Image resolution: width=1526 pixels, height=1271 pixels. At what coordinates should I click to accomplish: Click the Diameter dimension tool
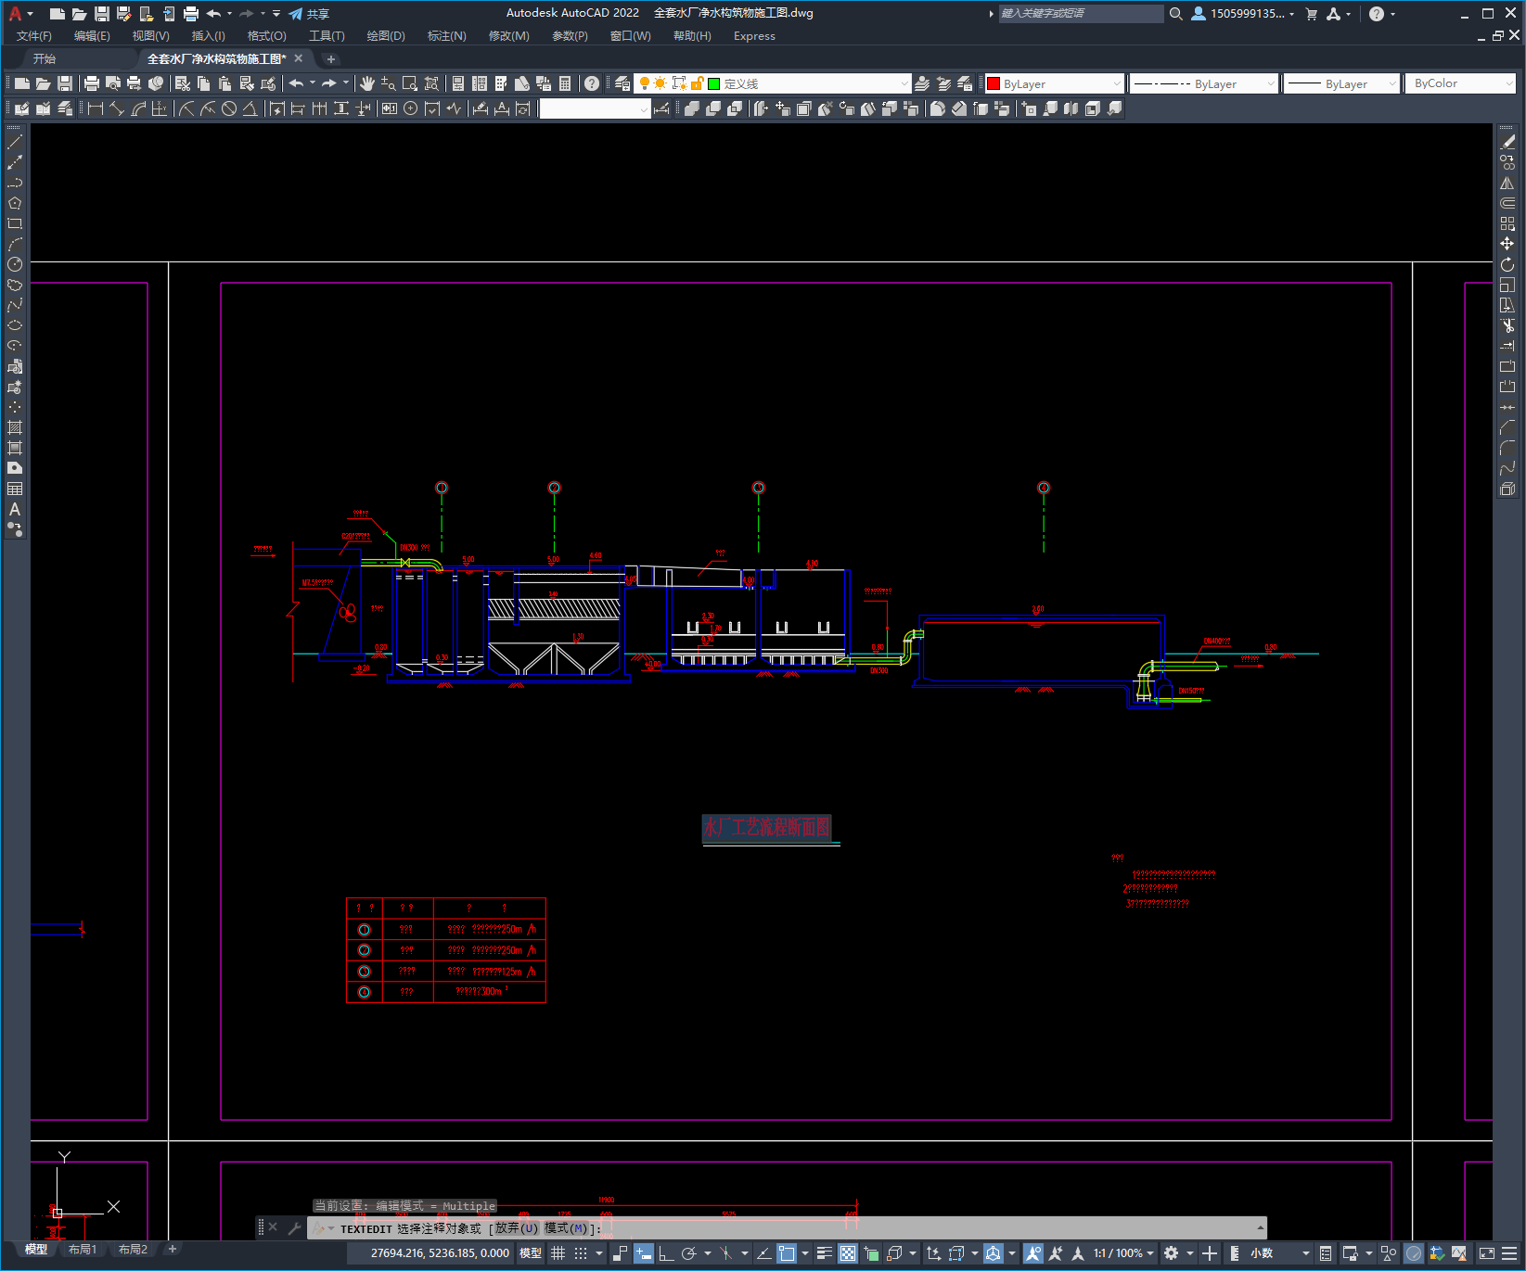coord(229,108)
